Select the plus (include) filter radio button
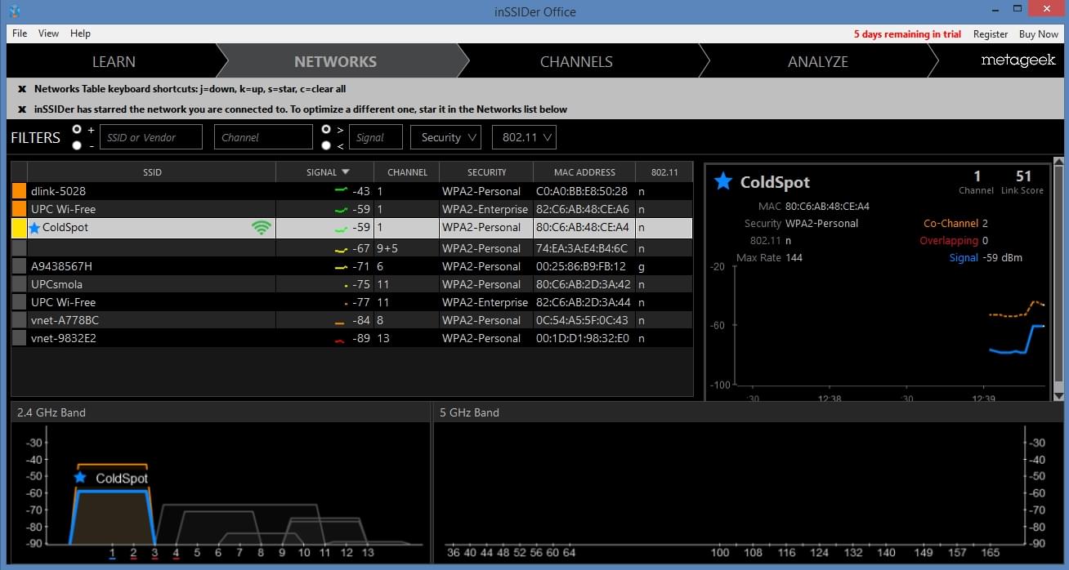Screen dimensions: 1069x570 point(77,129)
